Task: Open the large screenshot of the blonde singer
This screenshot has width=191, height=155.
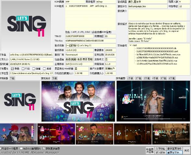Action: click(153, 101)
